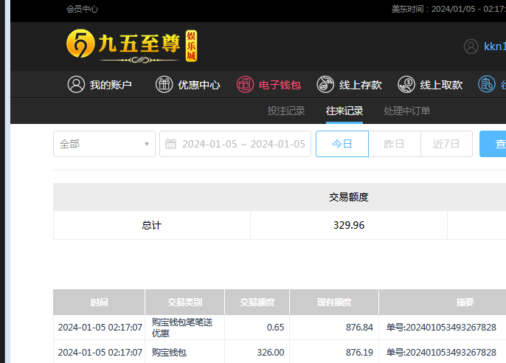The image size is (506, 363).
Task: Click the 交易额度 column header in records table
Action: click(257, 302)
